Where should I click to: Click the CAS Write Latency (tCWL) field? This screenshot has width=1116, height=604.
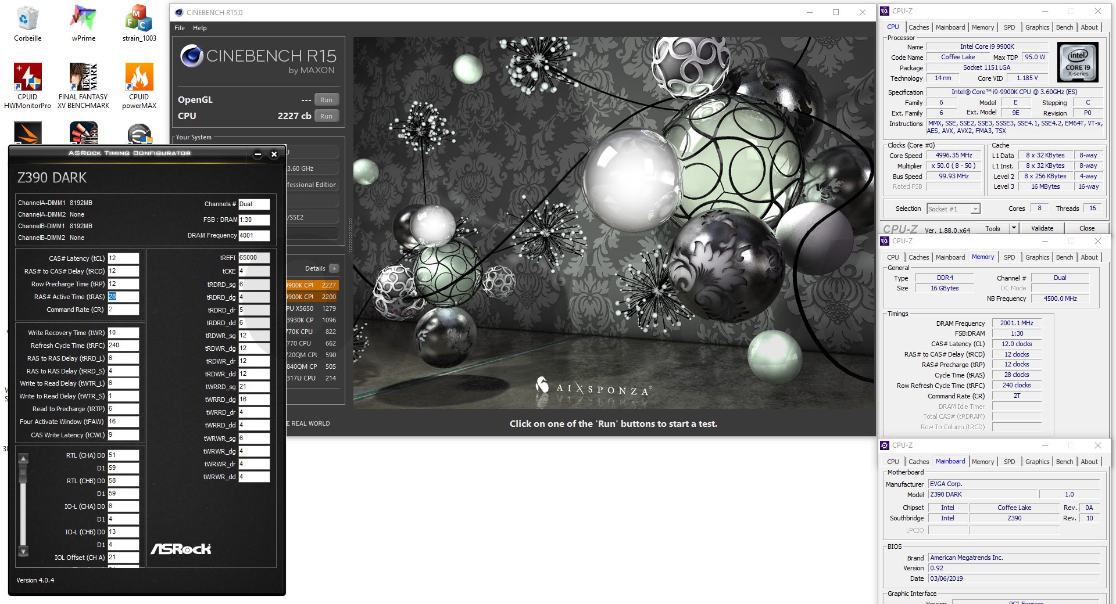[123, 434]
